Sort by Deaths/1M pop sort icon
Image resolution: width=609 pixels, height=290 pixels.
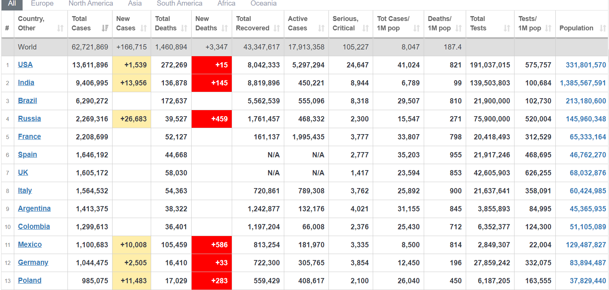(x=458, y=28)
